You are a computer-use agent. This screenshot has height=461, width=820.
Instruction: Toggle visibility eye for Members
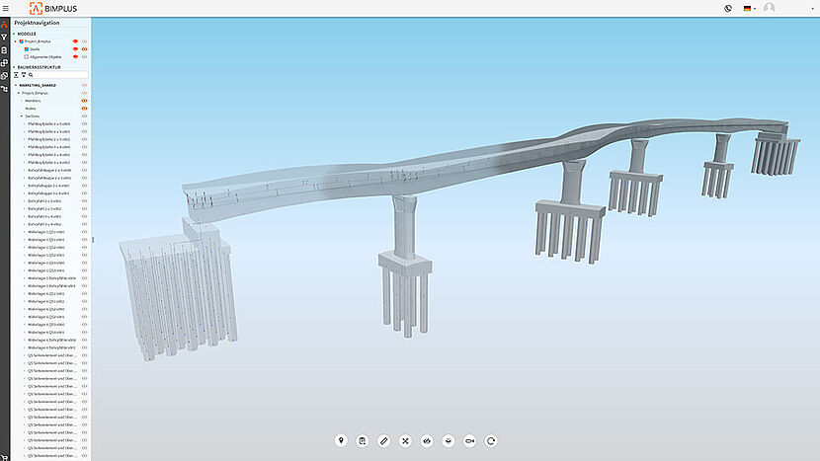[x=85, y=101]
